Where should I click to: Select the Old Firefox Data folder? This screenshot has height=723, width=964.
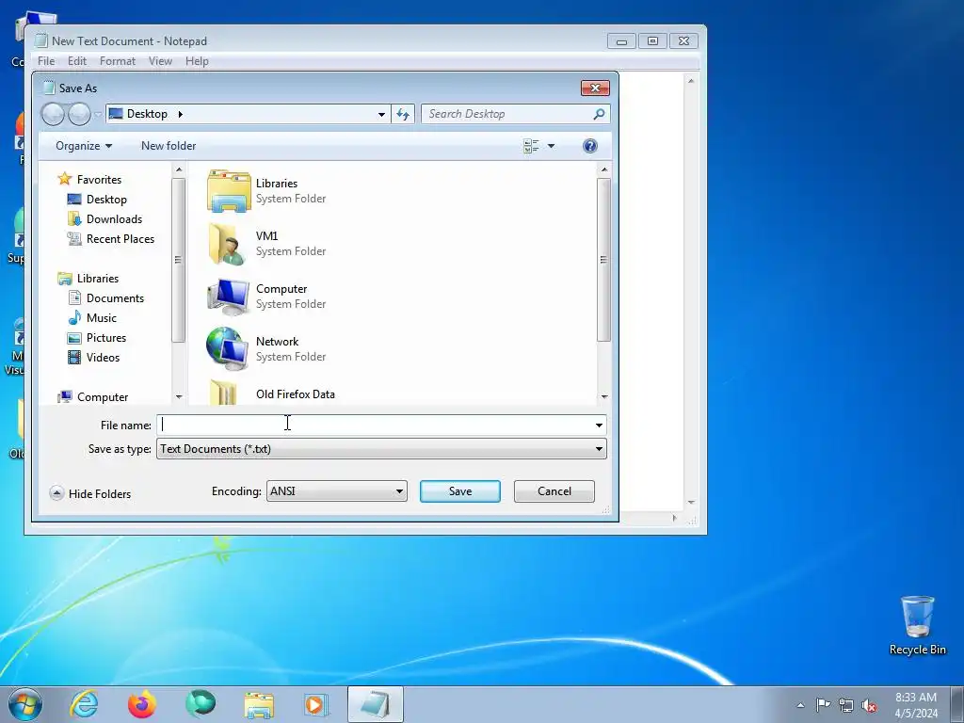tap(295, 394)
